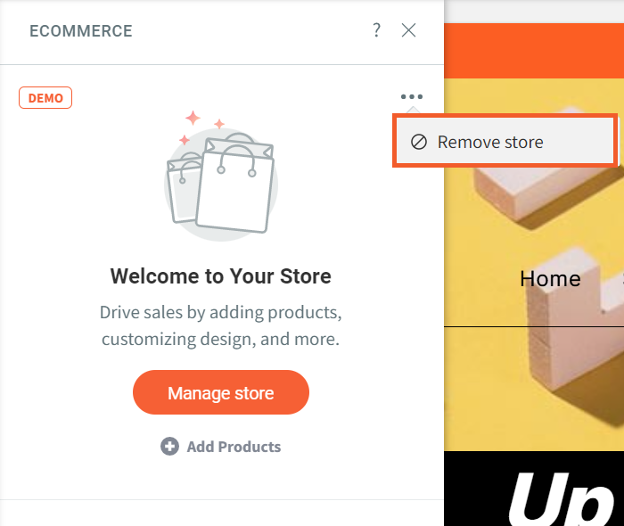The height and width of the screenshot is (526, 624).
Task: Click the Drive sales description text
Action: click(x=221, y=326)
